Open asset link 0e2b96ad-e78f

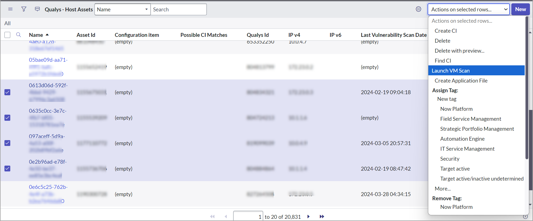(48, 169)
